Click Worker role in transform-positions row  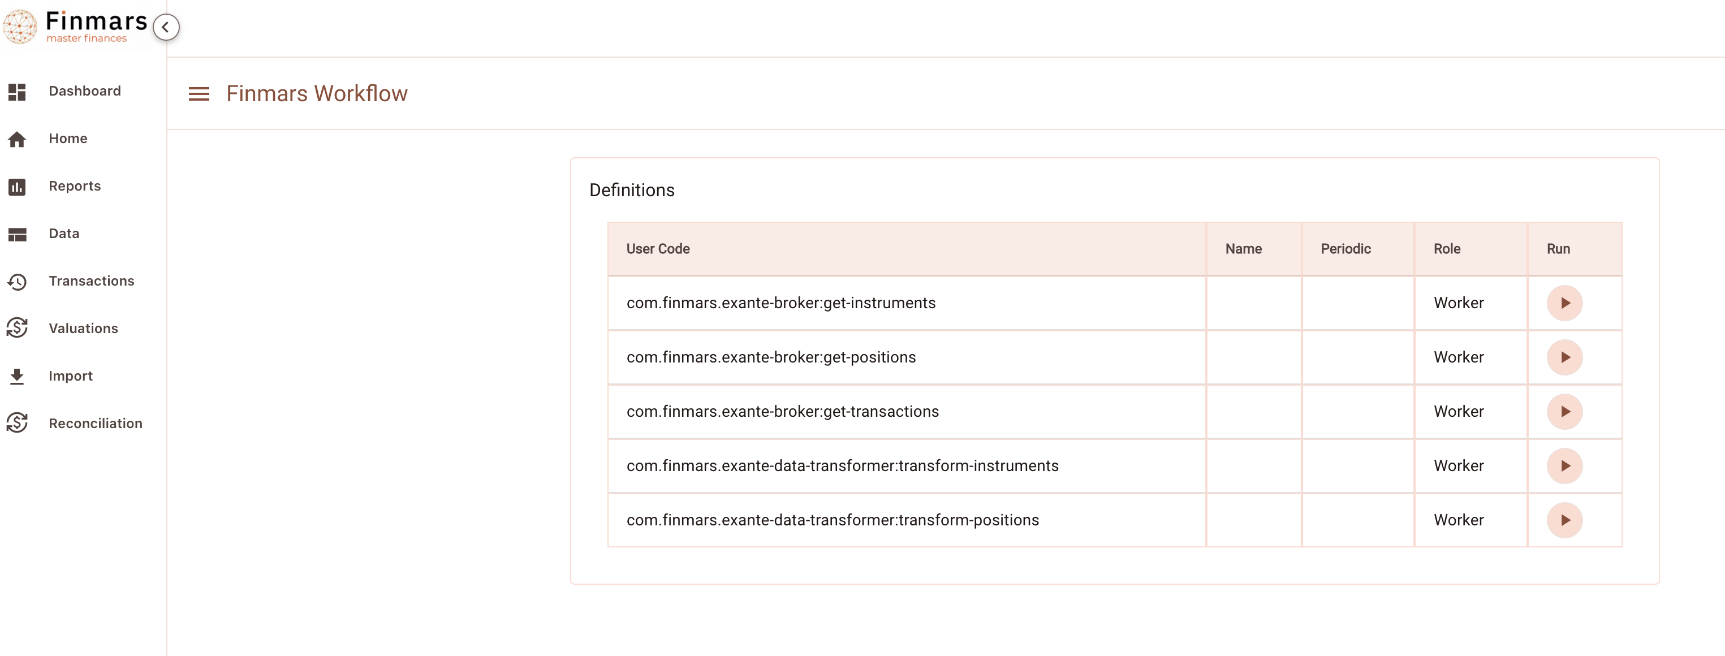tap(1459, 520)
